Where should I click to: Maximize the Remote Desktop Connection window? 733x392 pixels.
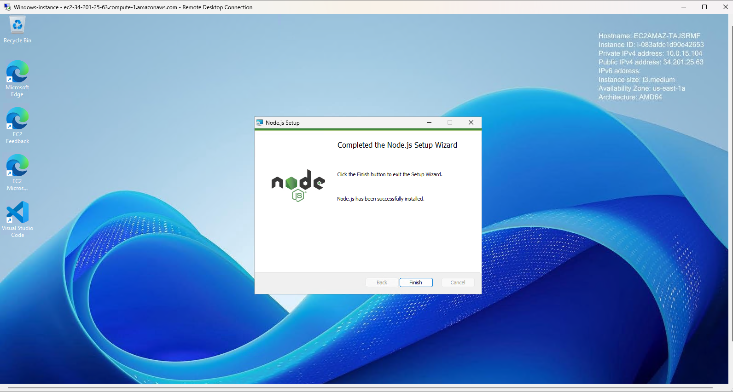point(704,7)
